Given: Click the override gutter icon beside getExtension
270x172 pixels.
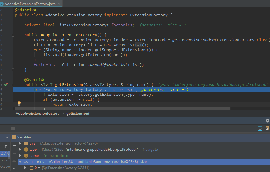Looking at the screenshot, I should point(6,84).
